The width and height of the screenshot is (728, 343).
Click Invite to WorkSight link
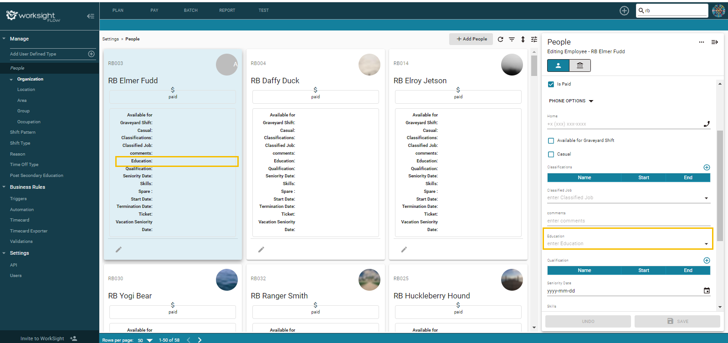pyautogui.click(x=42, y=338)
